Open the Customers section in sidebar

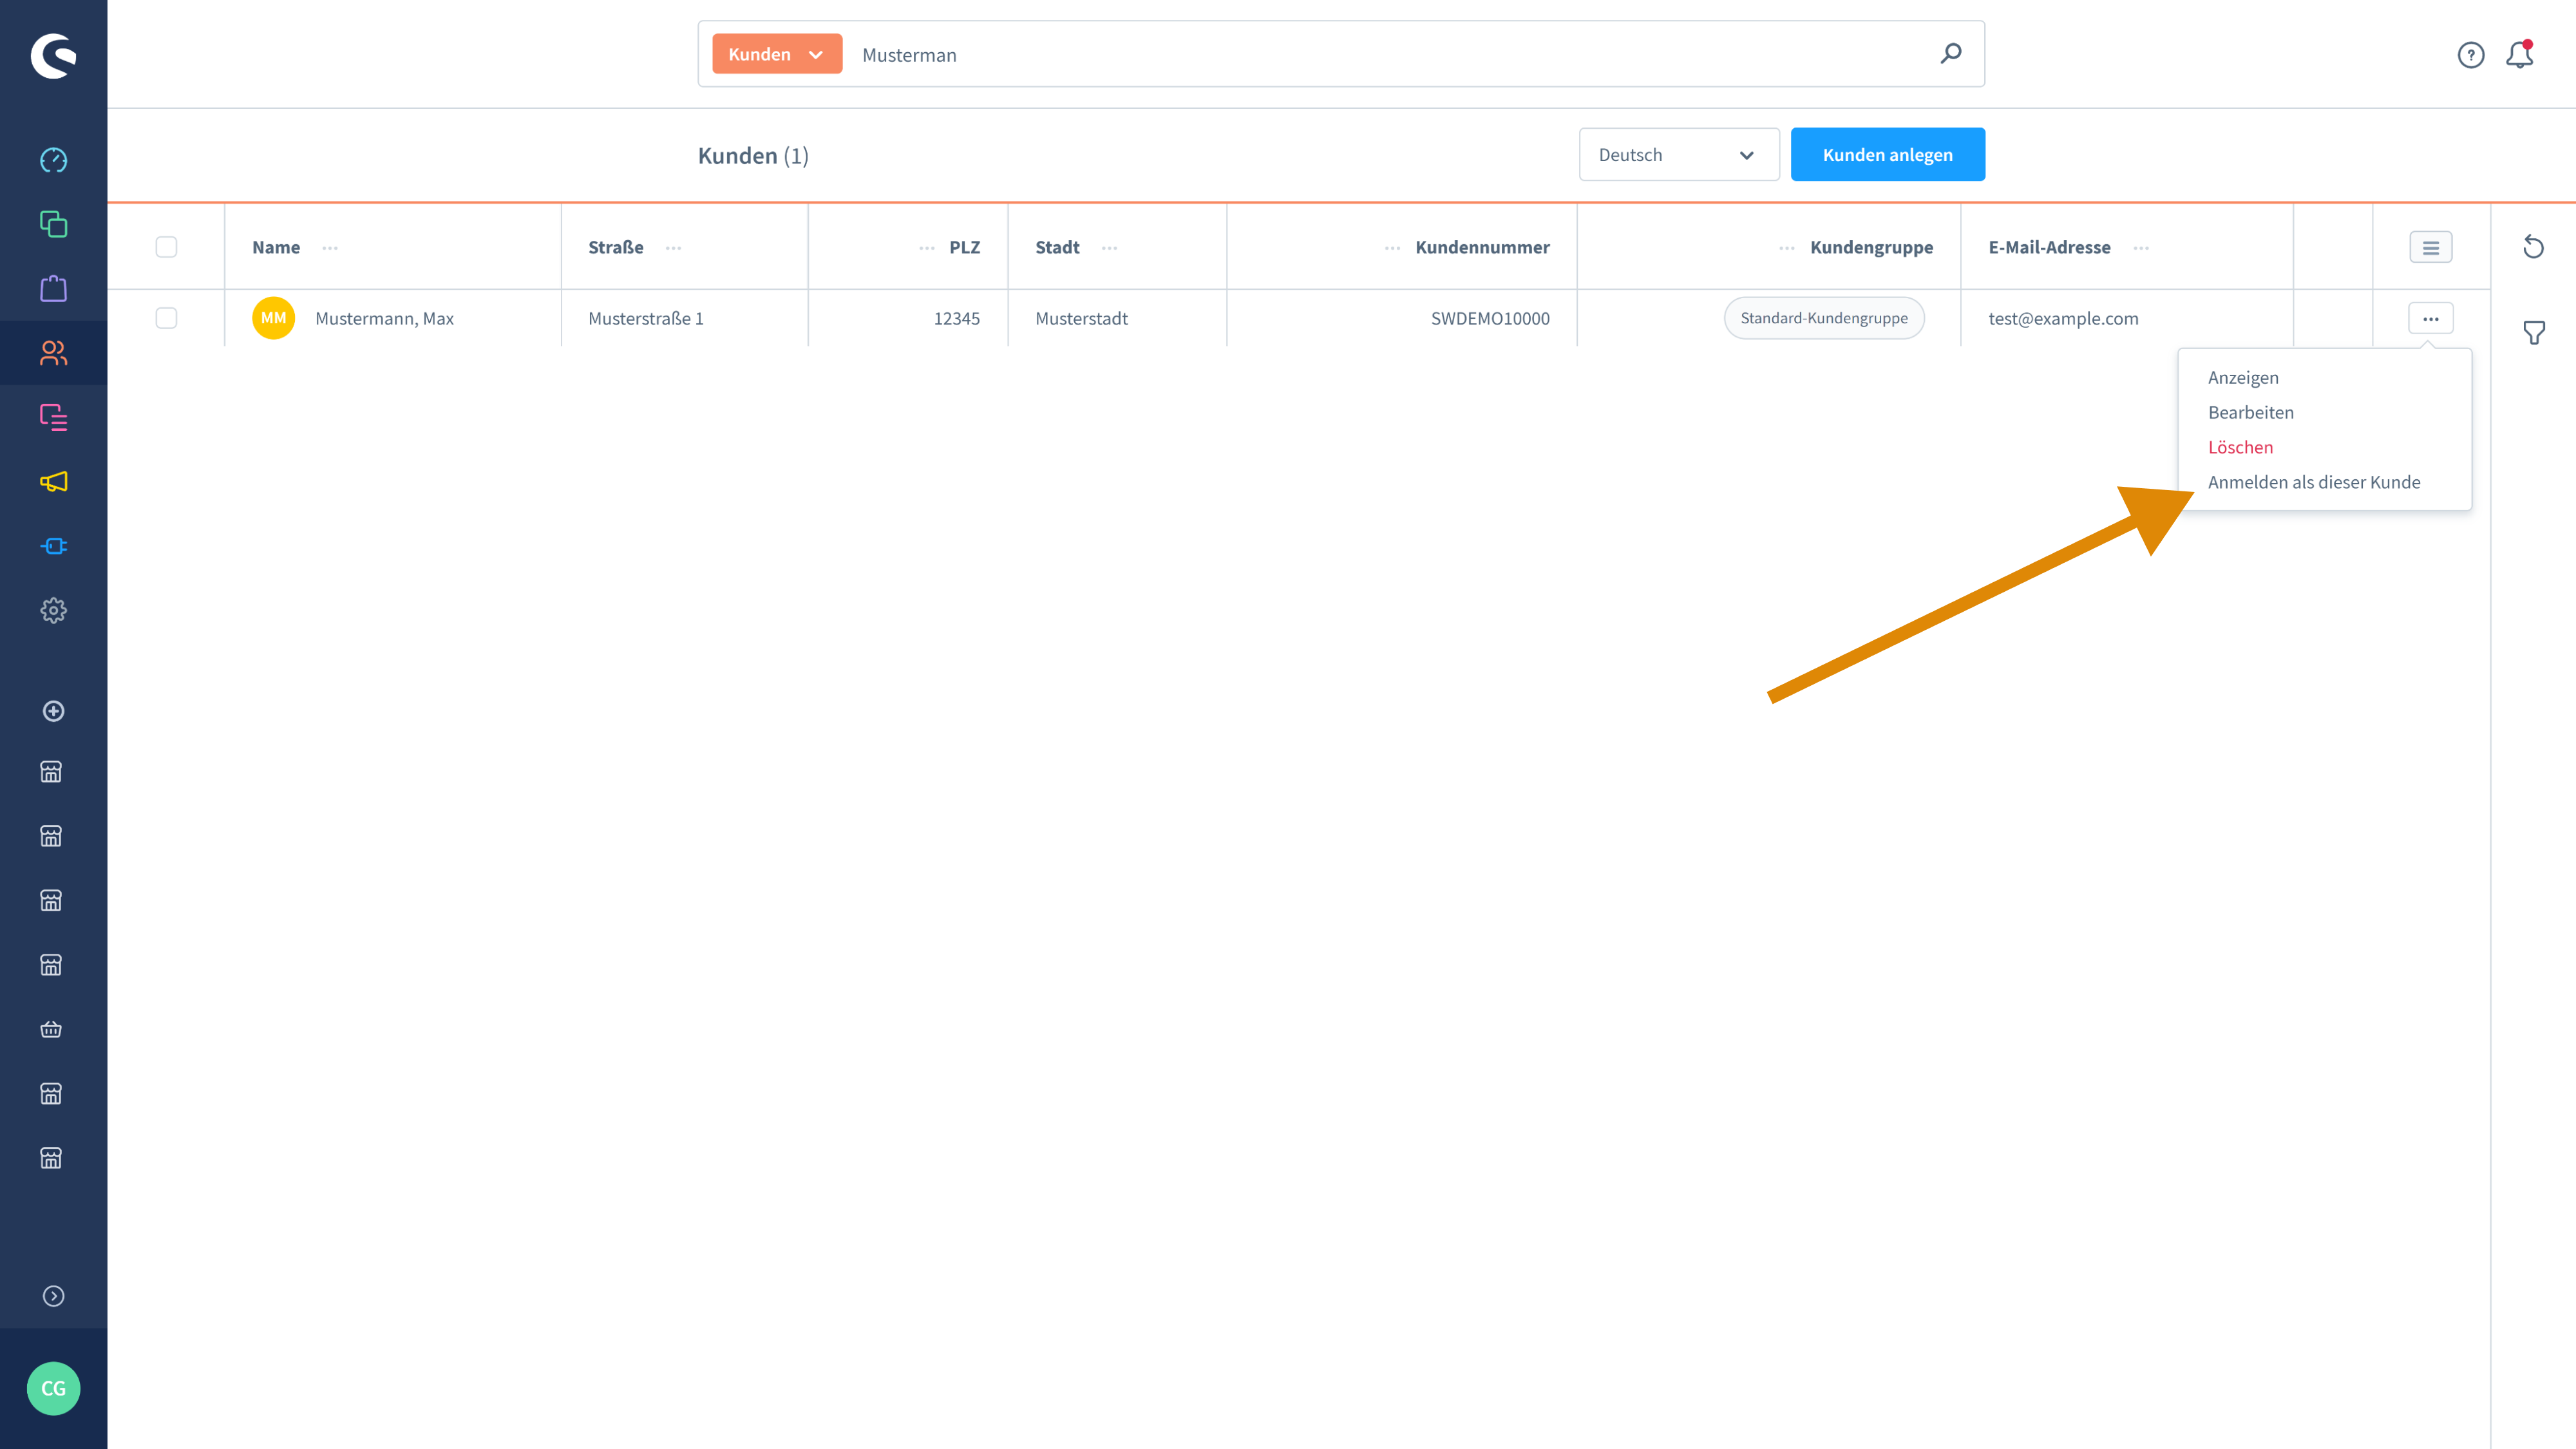(x=53, y=353)
